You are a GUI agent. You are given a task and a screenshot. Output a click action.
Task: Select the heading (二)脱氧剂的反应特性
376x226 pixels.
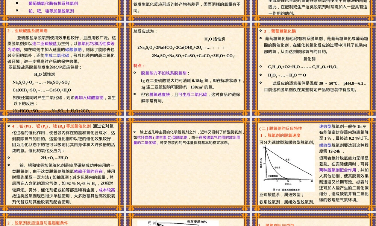point(281,128)
